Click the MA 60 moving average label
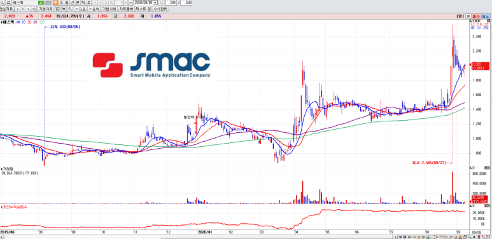 (35, 22)
